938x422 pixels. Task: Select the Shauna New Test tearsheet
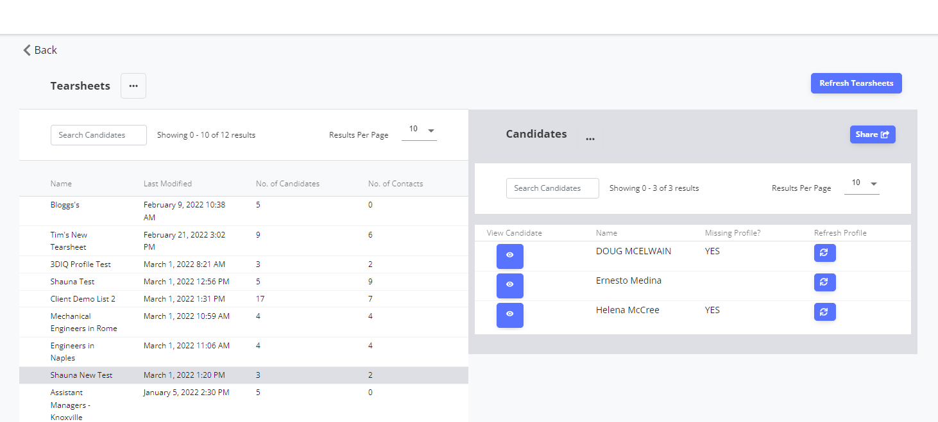click(x=244, y=375)
